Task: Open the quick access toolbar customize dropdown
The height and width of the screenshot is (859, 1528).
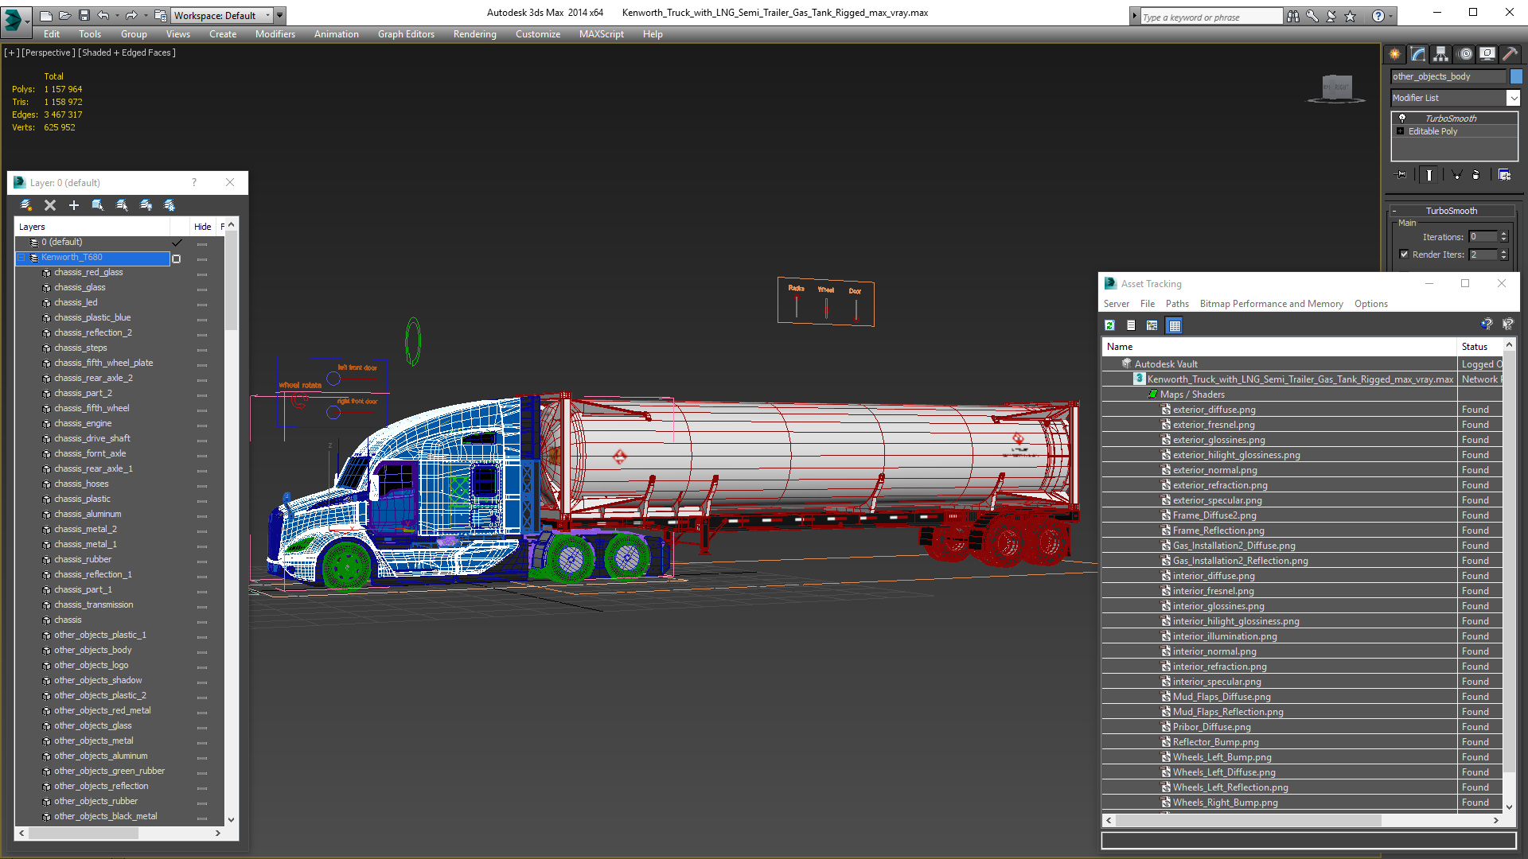Action: pos(280,15)
